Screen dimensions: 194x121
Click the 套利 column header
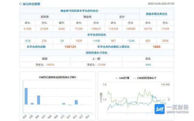(x=62, y=23)
